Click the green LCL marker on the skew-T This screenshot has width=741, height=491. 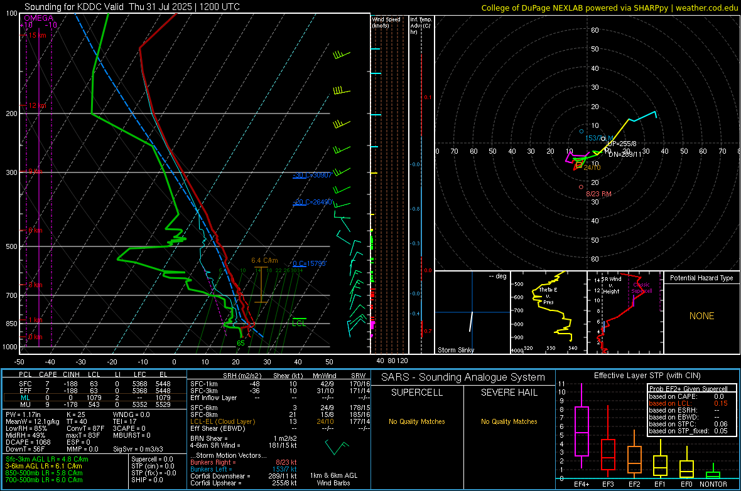pyautogui.click(x=299, y=323)
